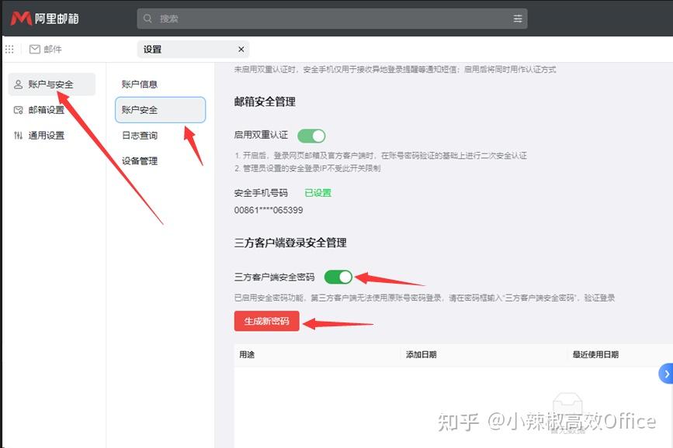Close the 设置 tab
673x448 pixels.
click(241, 50)
